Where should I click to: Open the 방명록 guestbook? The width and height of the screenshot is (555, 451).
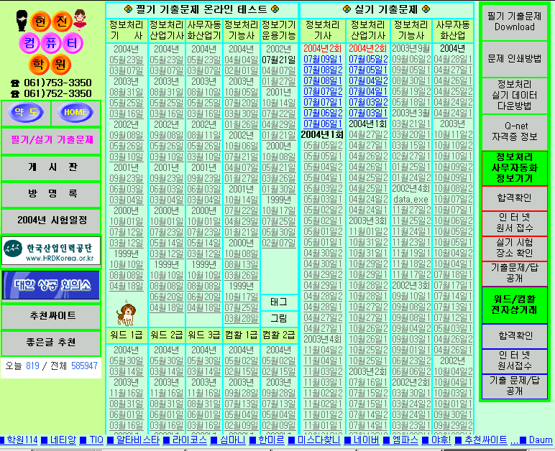51,195
